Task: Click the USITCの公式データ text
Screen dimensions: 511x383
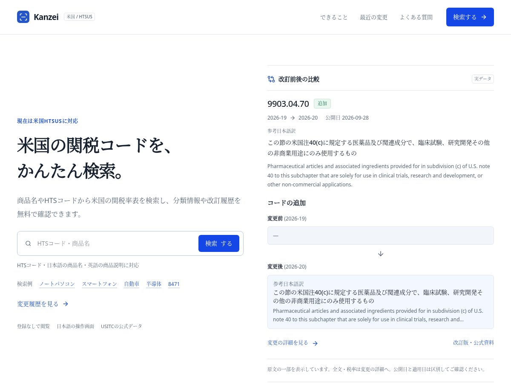Action: pos(121,326)
